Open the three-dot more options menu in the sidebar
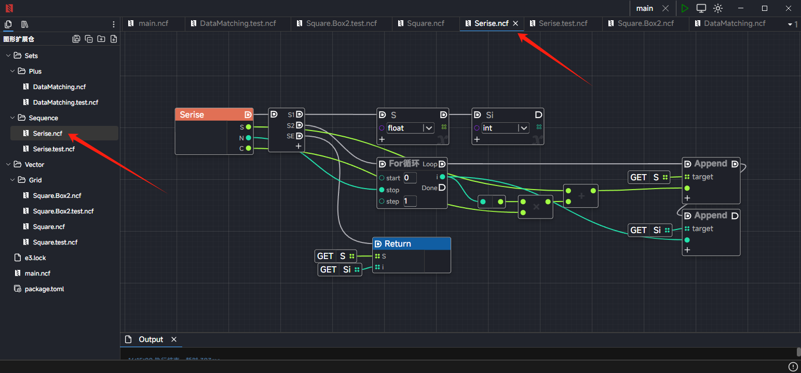The height and width of the screenshot is (373, 801). pyautogui.click(x=114, y=24)
